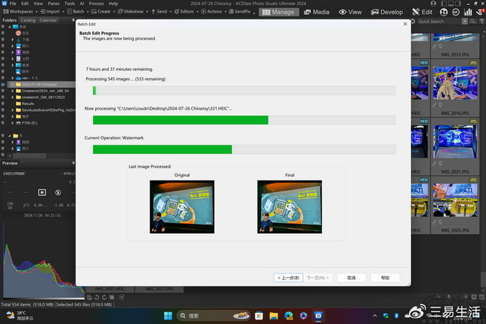Switch to Develop mode
486x324 pixels.
(x=387, y=12)
